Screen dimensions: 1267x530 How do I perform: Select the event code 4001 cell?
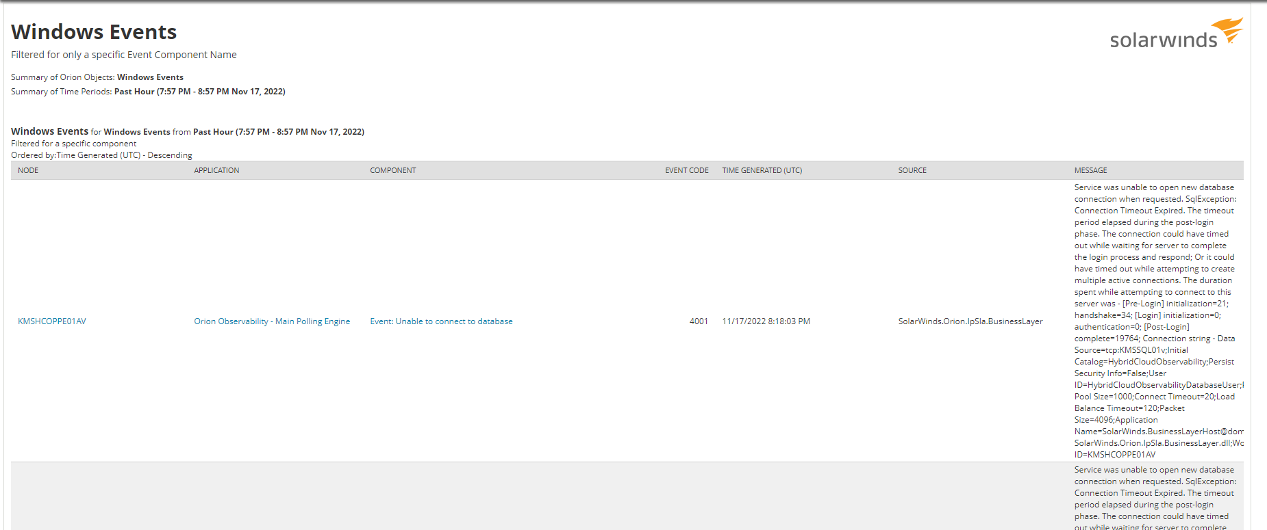tap(699, 321)
